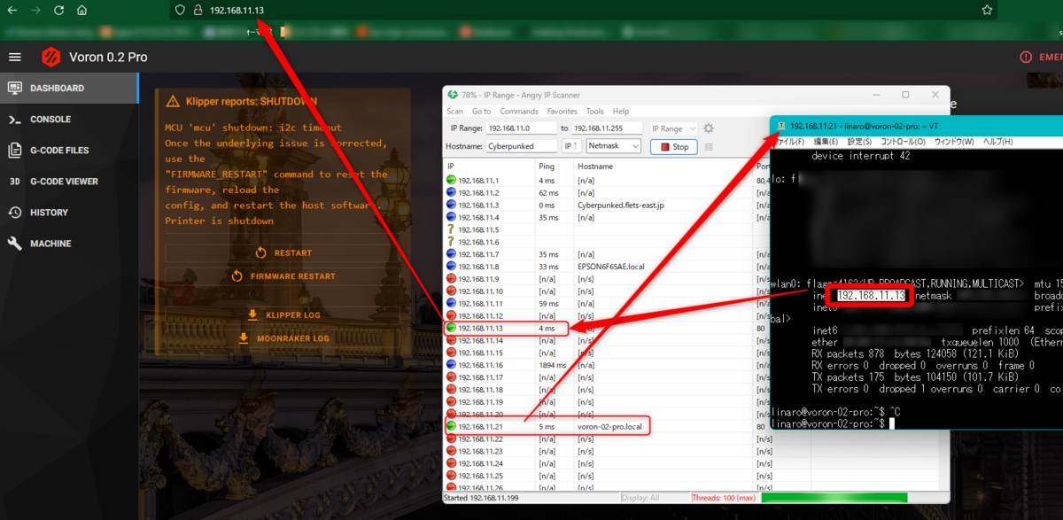
Task: Open the コントロール(O) menu in terminal
Action: 903,142
